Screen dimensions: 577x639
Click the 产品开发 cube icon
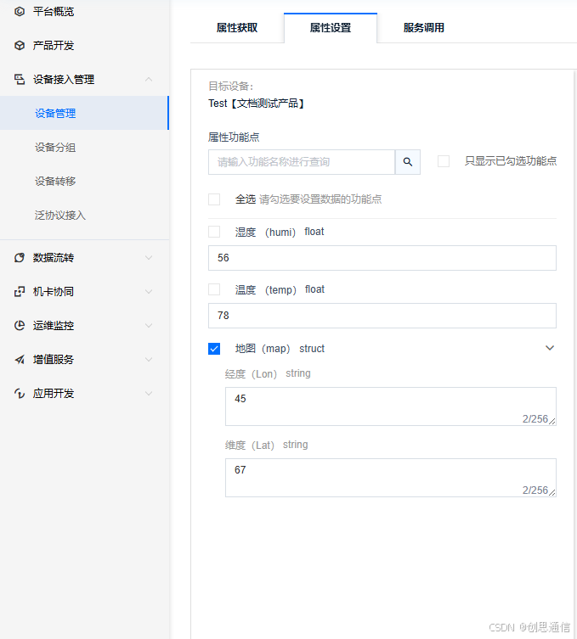click(20, 45)
